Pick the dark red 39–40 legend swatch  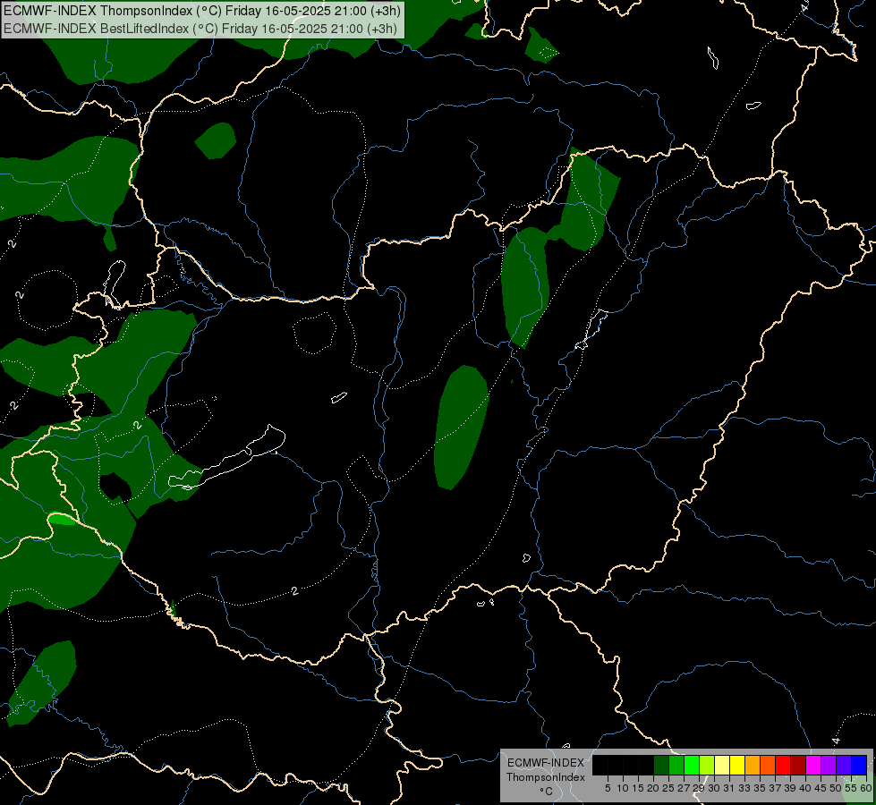pyautogui.click(x=798, y=765)
